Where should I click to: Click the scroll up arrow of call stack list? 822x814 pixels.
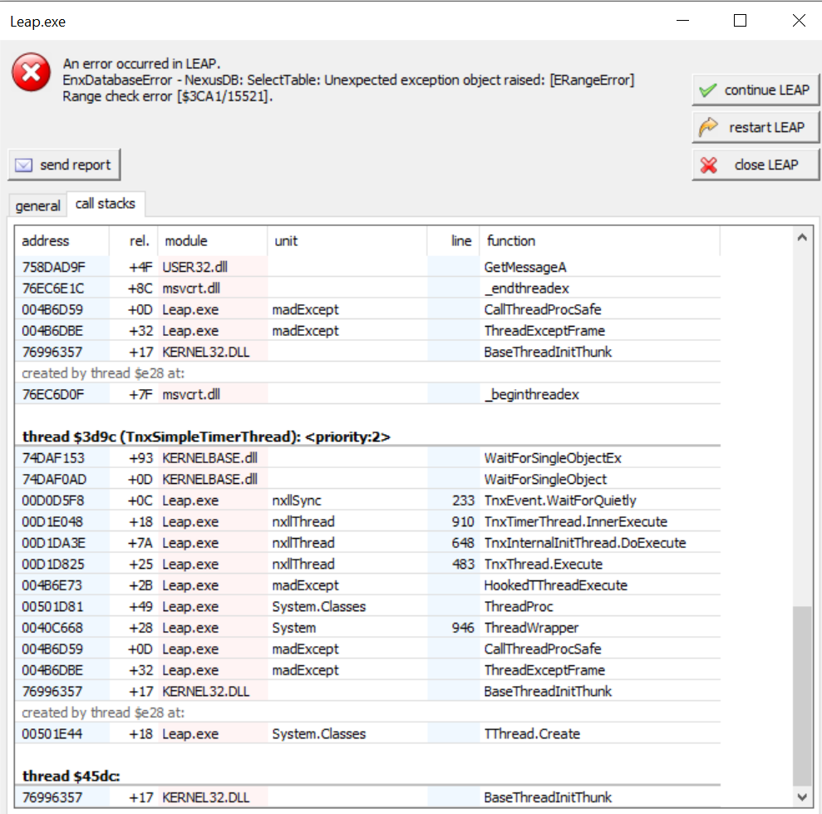tap(802, 238)
